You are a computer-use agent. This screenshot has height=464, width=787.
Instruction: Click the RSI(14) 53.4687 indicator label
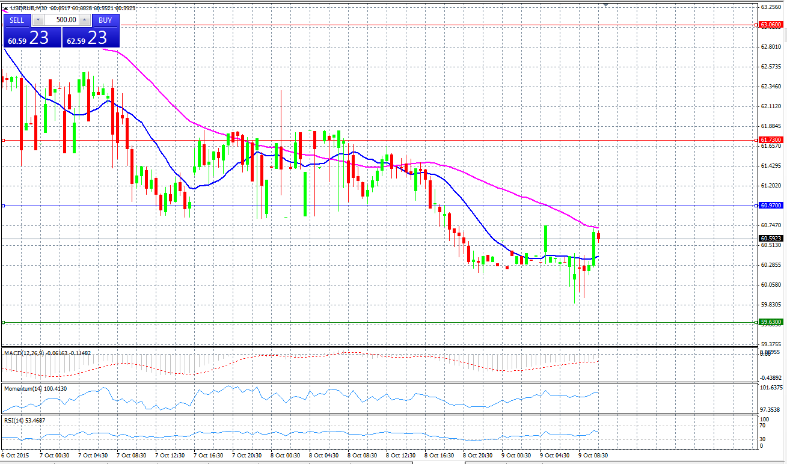tap(25, 421)
